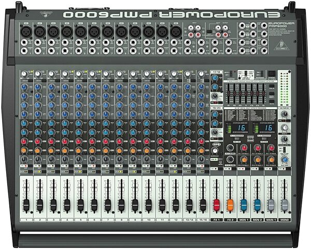Click the small EUROPOWER PMP6000 text by jacks
This screenshot has height=249, width=311.
pyautogui.click(x=281, y=24)
